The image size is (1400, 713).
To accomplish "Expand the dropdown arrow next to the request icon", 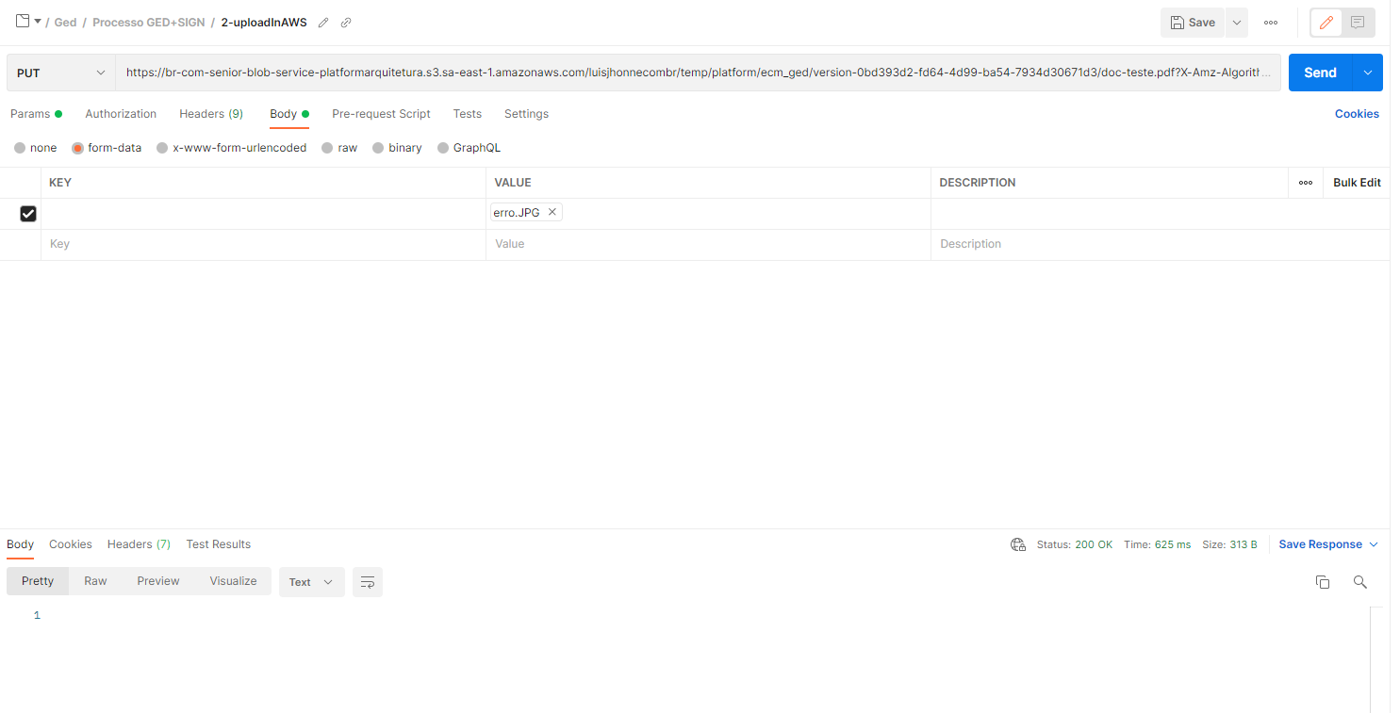I will point(38,21).
